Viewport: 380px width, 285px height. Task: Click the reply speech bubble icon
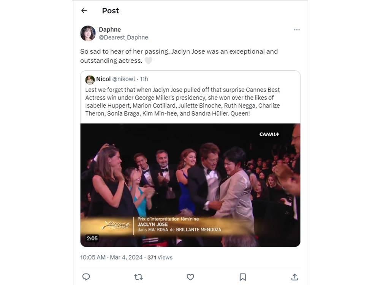tap(86, 277)
